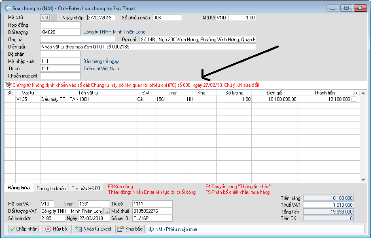Click the Thuế VAT amount field
Viewport: 373px width, 239px height.
pyautogui.click(x=328, y=205)
